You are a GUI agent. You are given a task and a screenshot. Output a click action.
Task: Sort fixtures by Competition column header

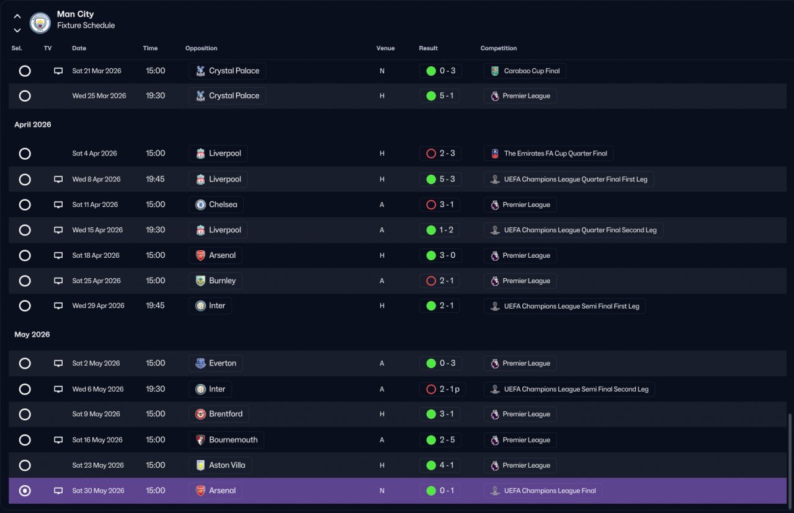click(498, 48)
